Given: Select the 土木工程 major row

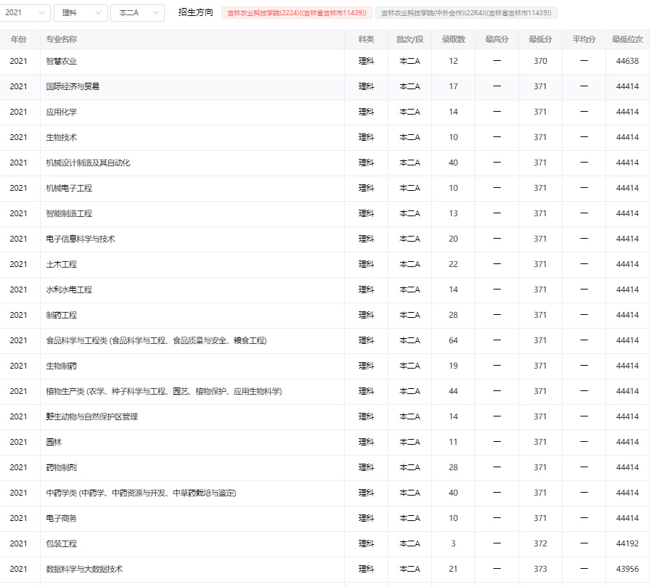Looking at the screenshot, I should [324, 264].
